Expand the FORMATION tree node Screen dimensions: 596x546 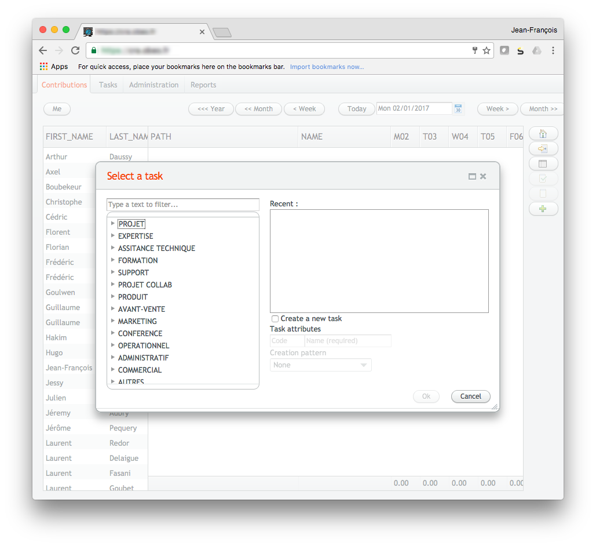click(112, 260)
